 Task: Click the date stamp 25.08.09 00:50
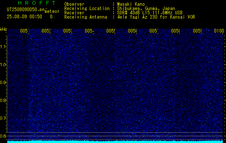click(x=24, y=17)
